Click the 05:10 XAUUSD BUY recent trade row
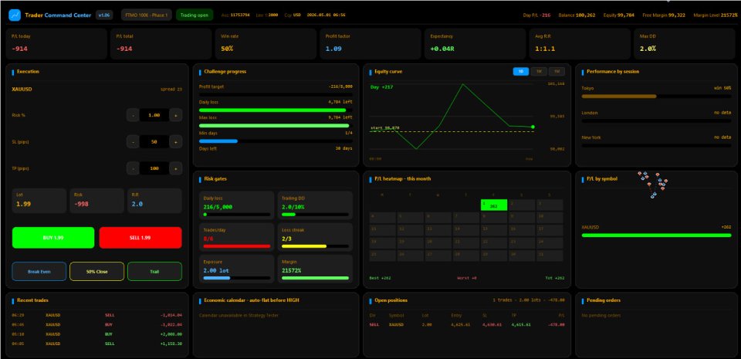This screenshot has height=359, width=741. [97, 334]
